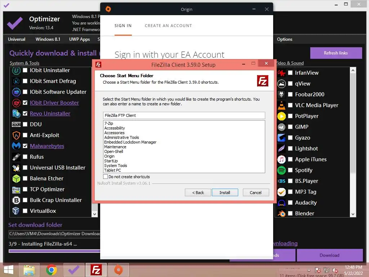Click the installation progress bar
Screen dimensions: 369x277
pyautogui.click(x=54, y=251)
